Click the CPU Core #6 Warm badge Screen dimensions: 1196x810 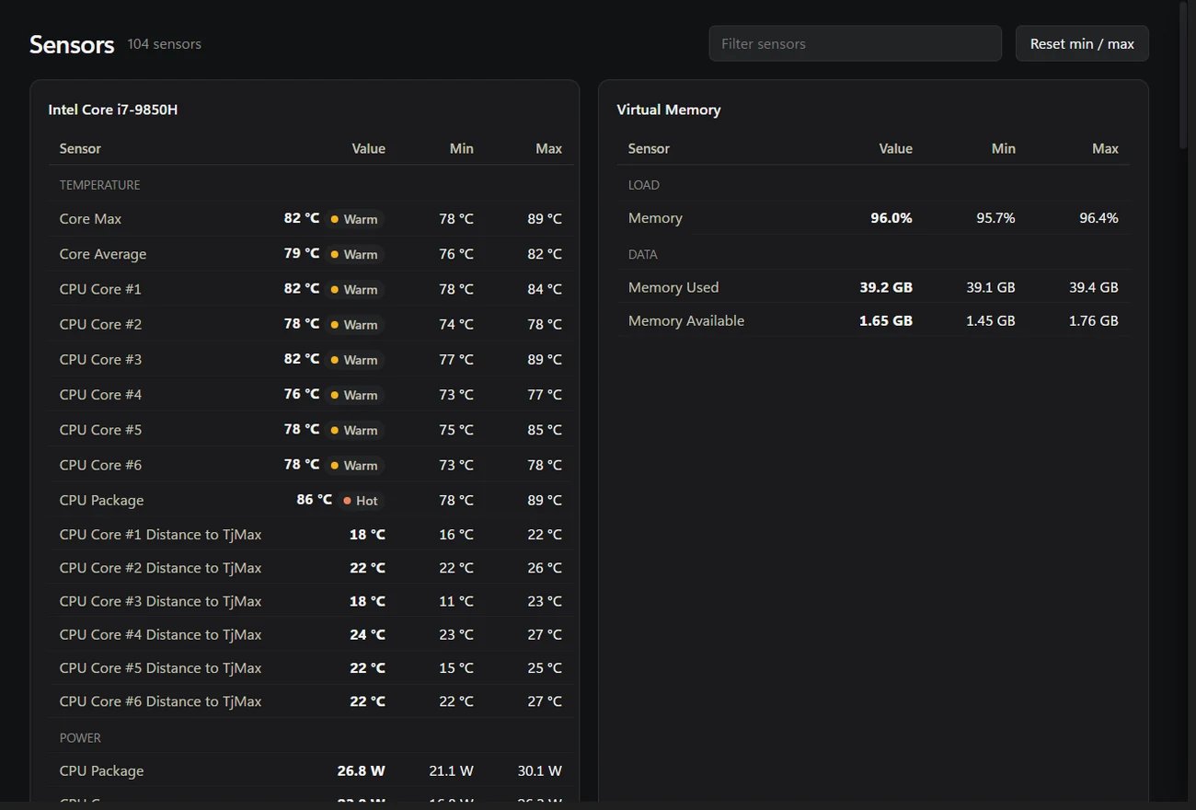click(x=354, y=466)
